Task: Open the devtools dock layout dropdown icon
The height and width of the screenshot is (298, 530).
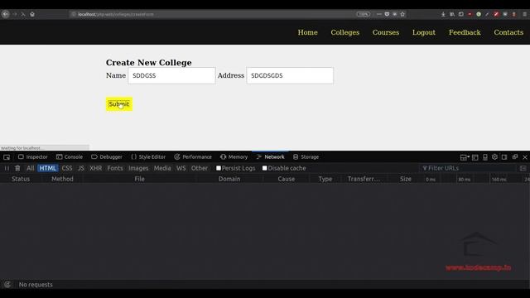Action: 465,157
